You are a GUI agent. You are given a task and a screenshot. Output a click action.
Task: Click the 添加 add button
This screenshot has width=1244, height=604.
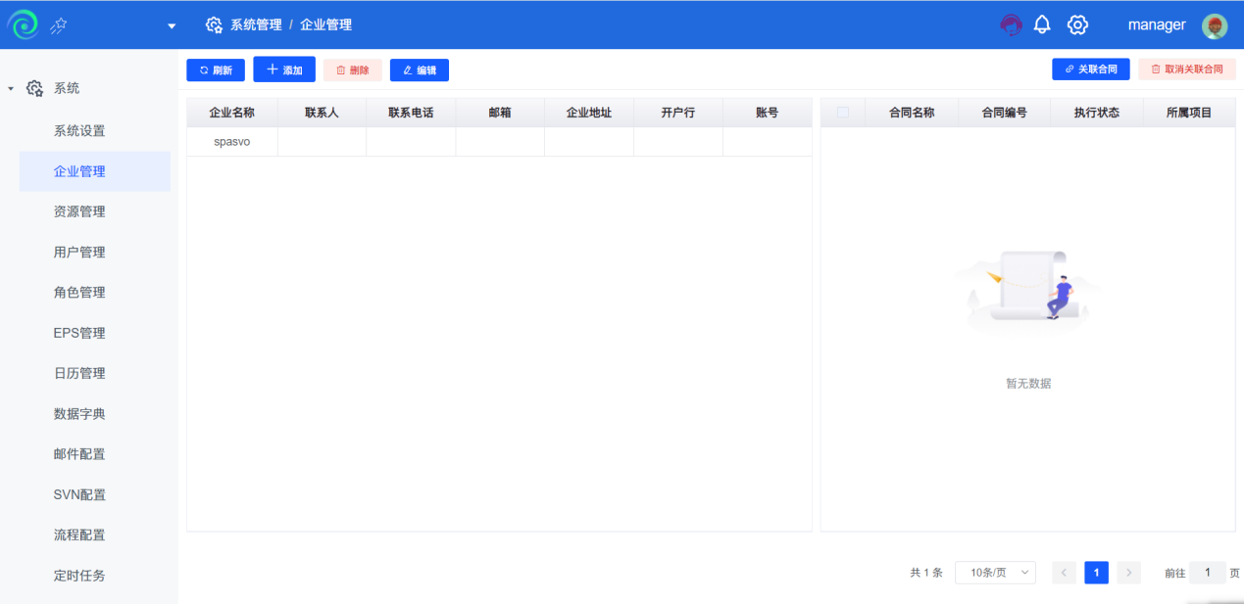(284, 70)
